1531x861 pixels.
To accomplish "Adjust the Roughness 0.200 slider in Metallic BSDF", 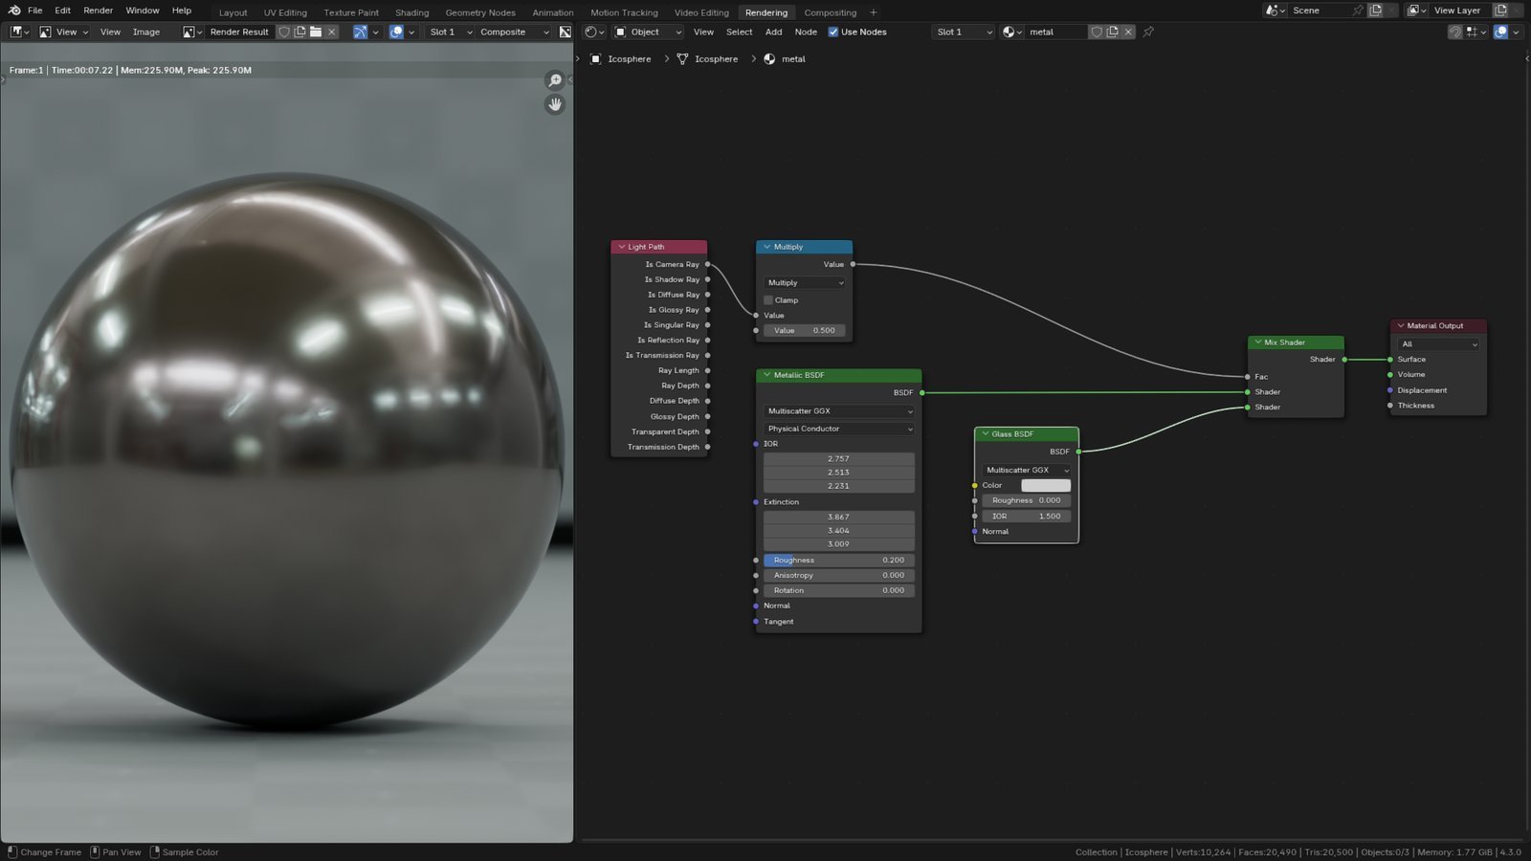I will [x=838, y=561].
